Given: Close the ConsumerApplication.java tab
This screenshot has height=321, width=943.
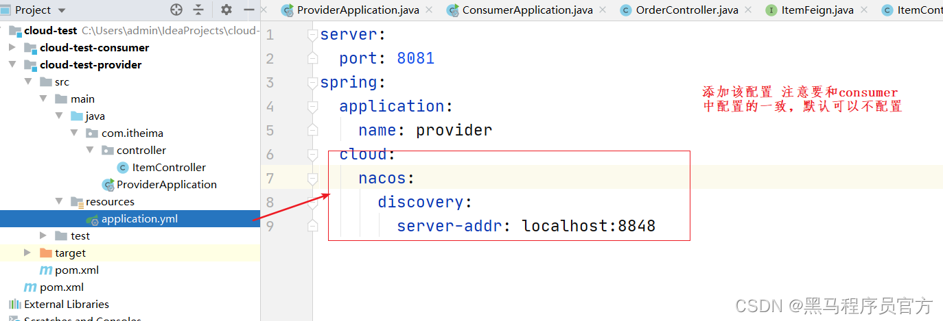Looking at the screenshot, I should coord(602,10).
